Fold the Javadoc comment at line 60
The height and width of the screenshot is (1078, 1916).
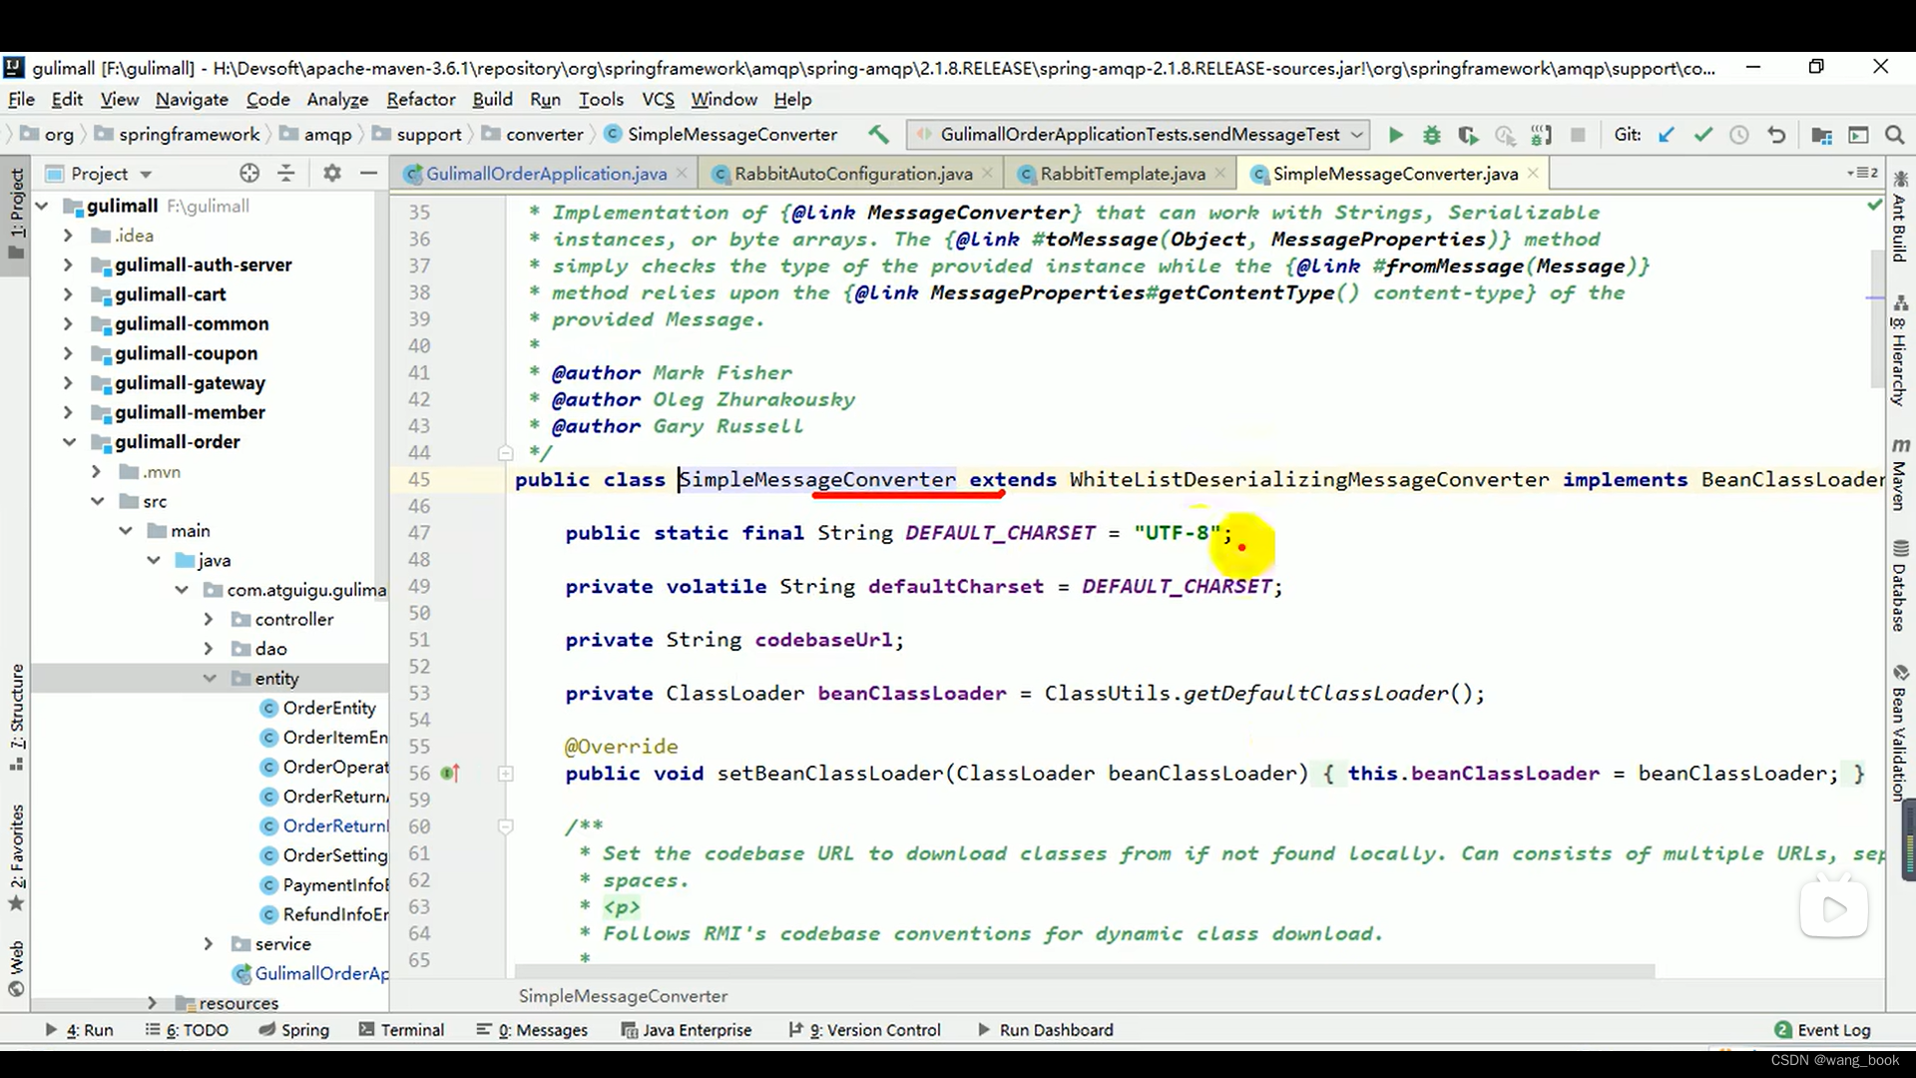[x=506, y=826]
